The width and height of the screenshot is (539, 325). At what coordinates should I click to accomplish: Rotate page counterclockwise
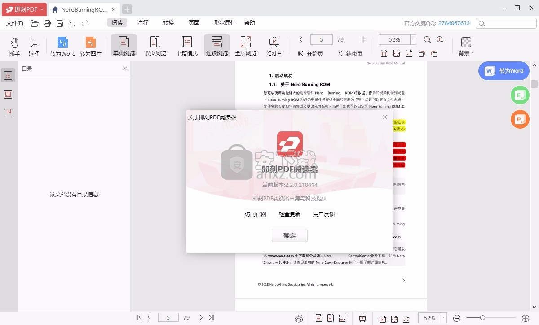coord(422,53)
